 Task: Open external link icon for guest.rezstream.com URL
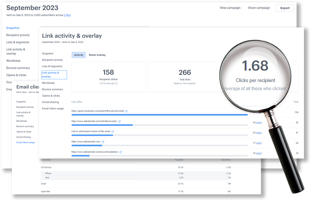(126, 111)
